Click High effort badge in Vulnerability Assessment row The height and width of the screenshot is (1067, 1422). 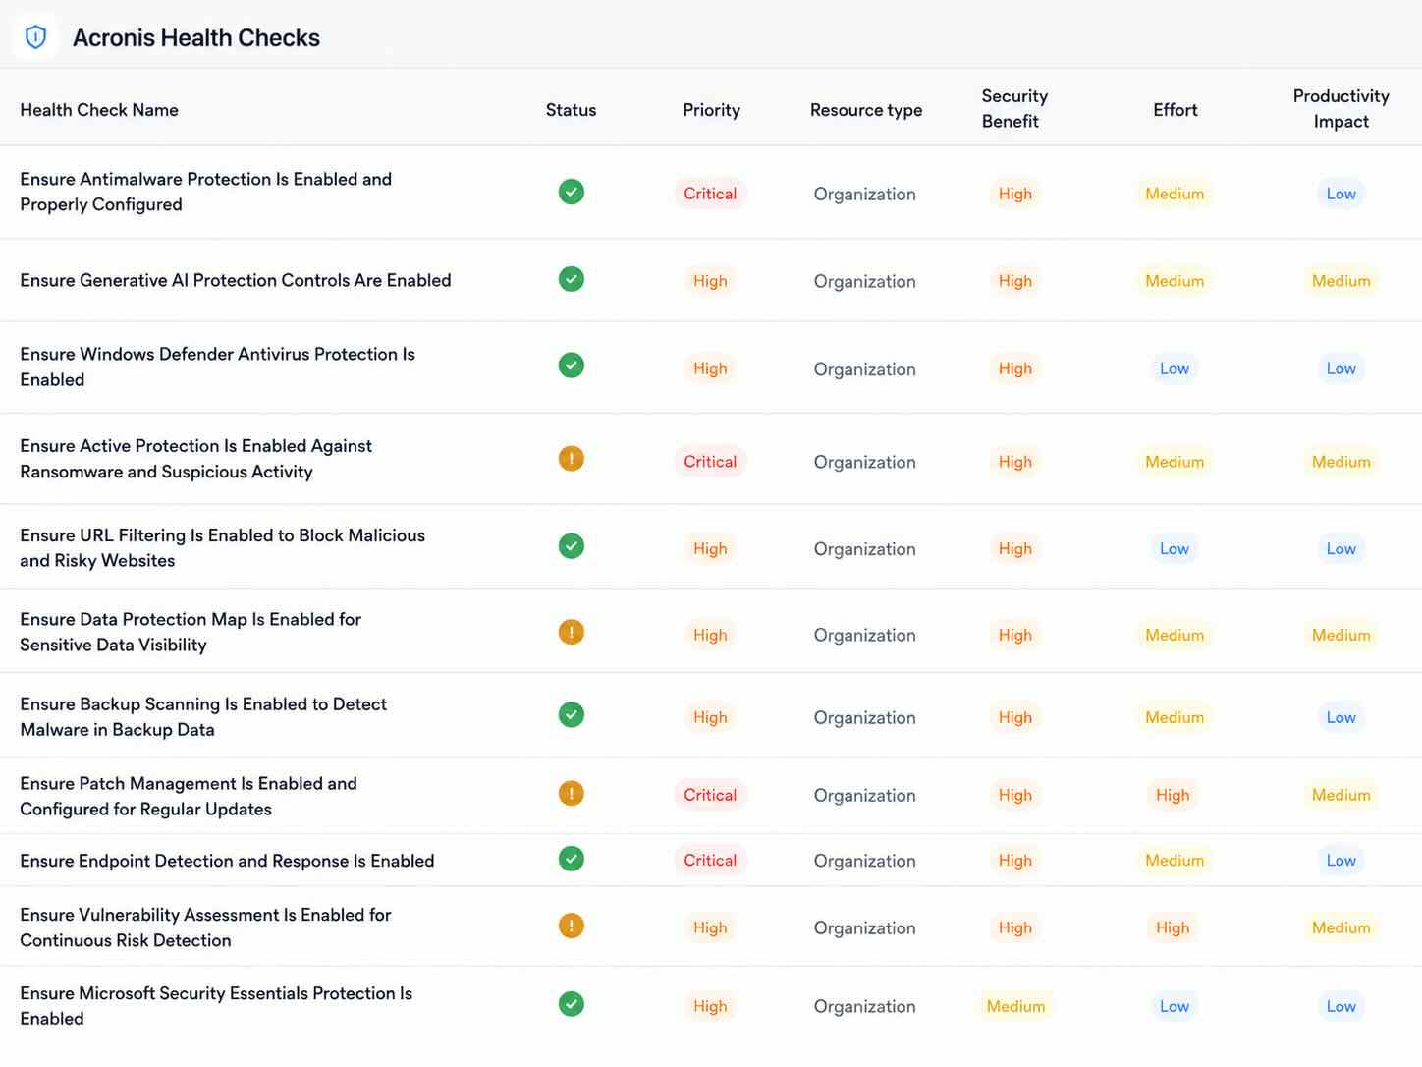click(x=1173, y=927)
